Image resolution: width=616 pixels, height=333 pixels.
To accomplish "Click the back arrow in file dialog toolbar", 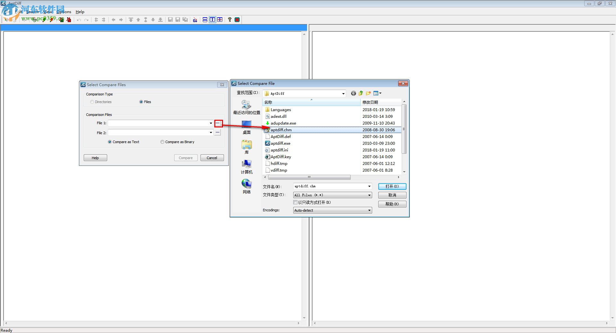I will click(x=353, y=93).
